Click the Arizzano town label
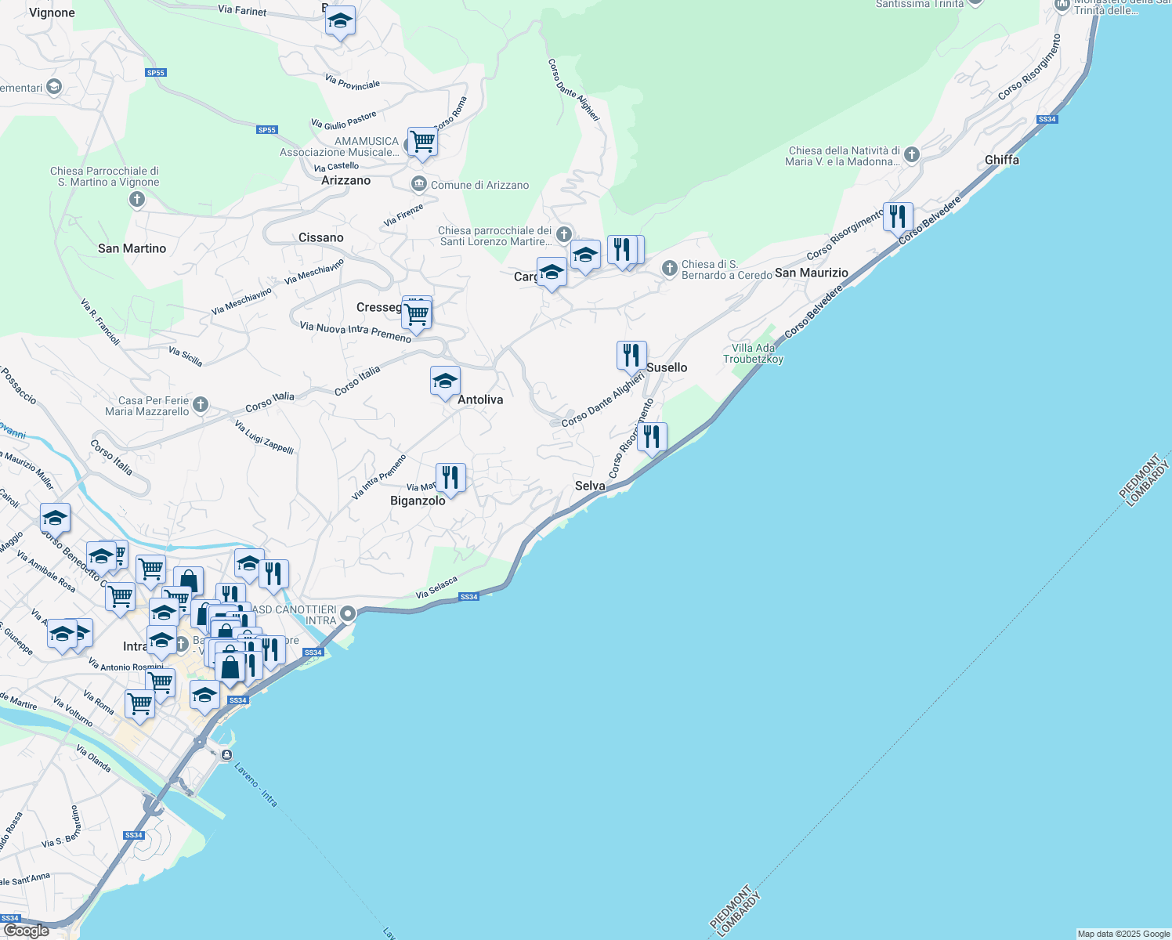Screen dimensions: 1172x940 tap(345, 180)
